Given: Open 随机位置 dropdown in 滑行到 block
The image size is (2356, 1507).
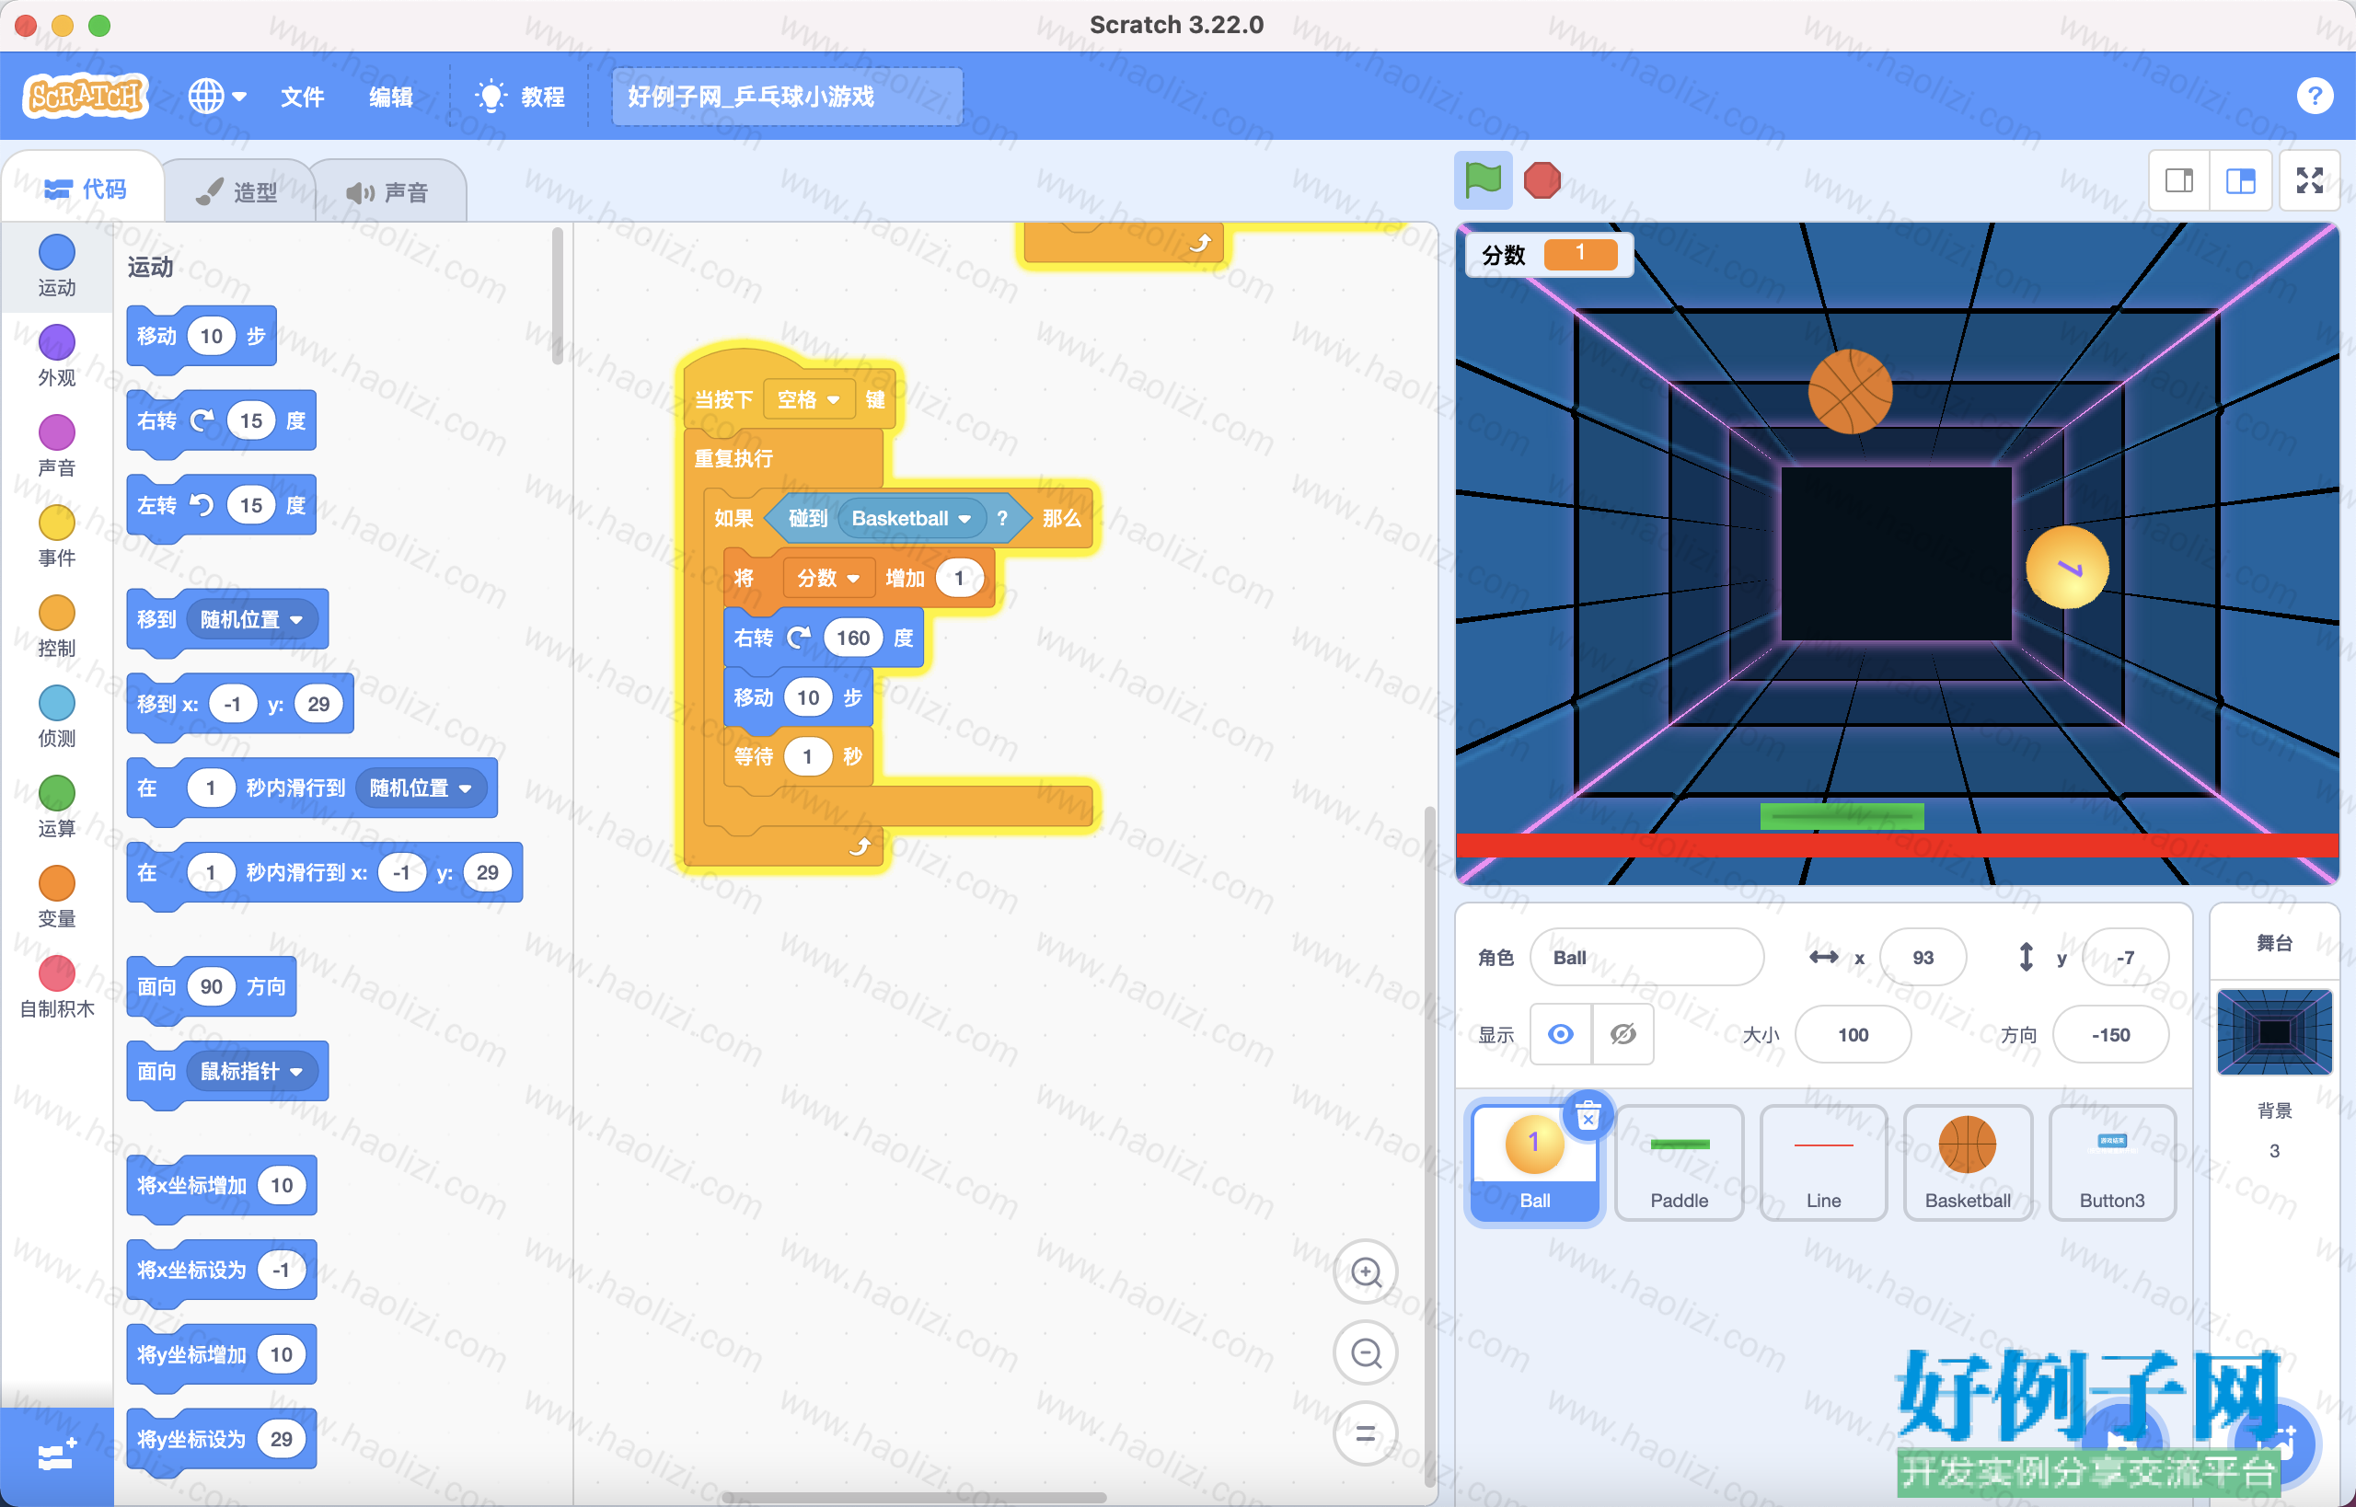Looking at the screenshot, I should click(x=421, y=788).
